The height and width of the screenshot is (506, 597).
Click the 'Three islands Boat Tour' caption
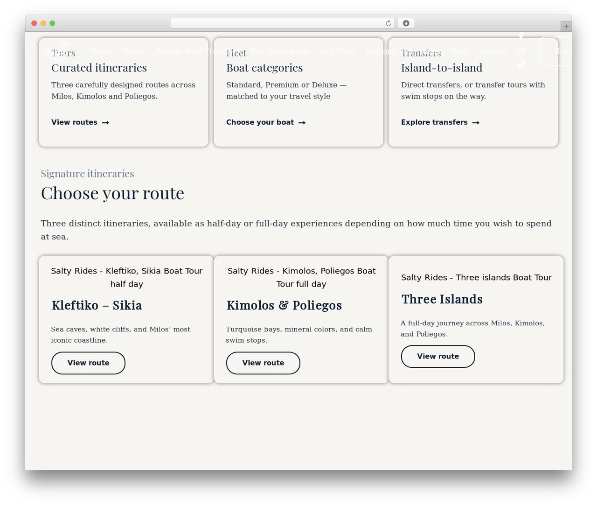476,277
